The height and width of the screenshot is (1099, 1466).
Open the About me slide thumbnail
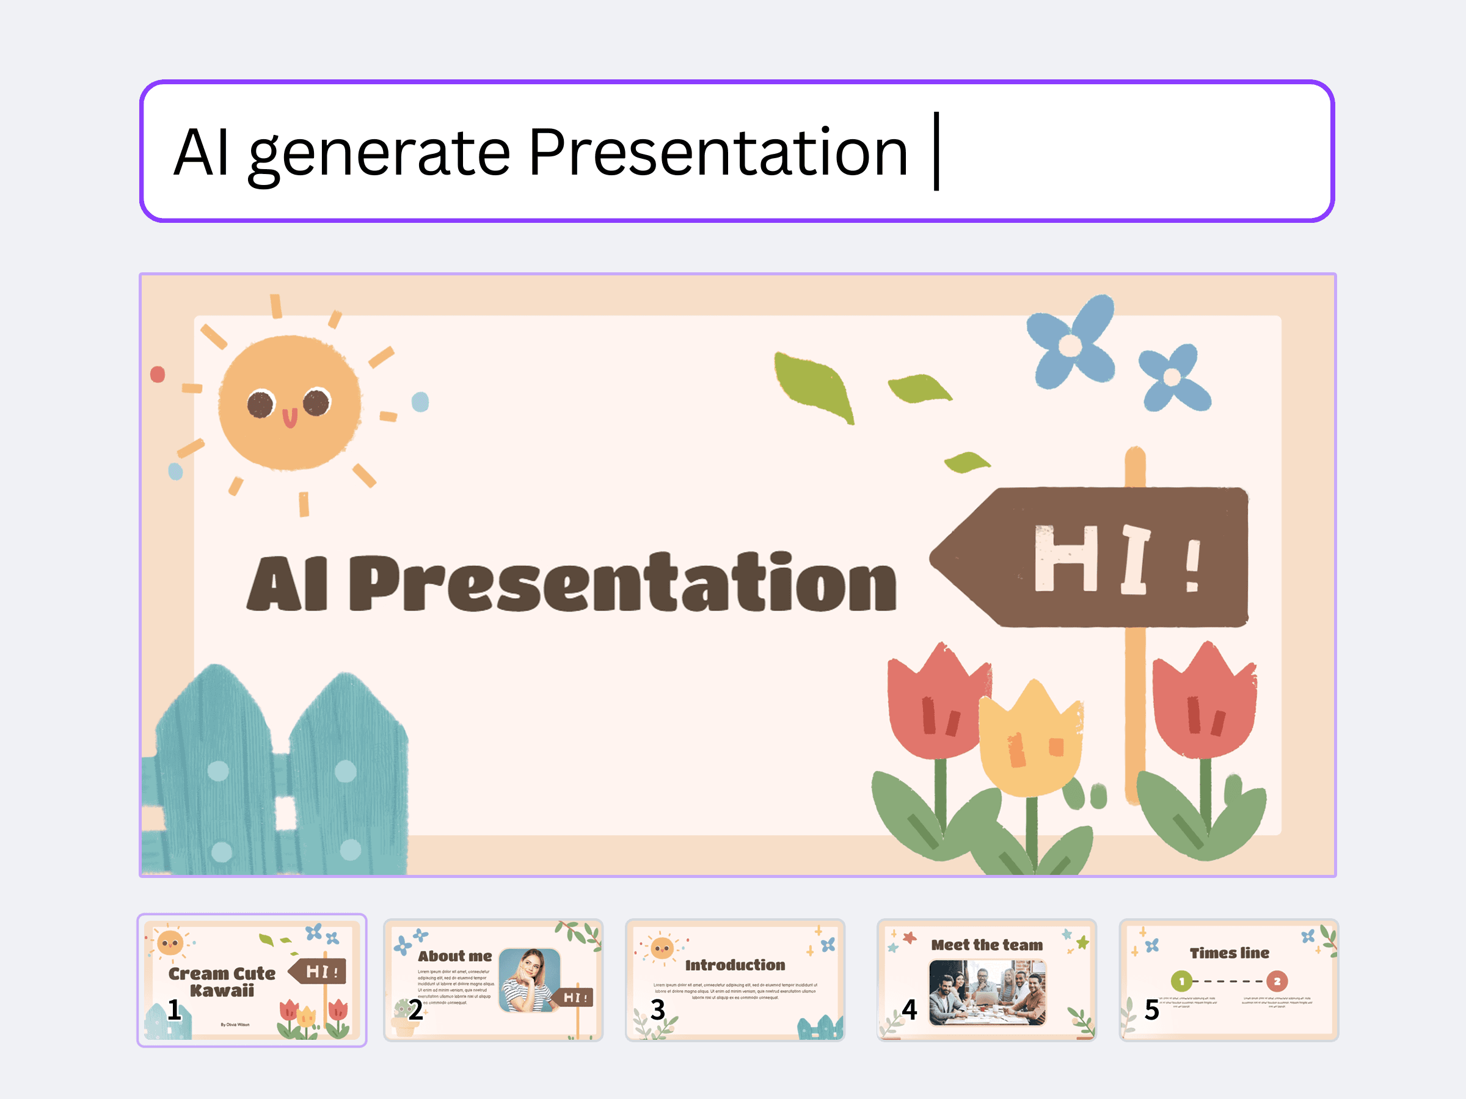pos(493,980)
